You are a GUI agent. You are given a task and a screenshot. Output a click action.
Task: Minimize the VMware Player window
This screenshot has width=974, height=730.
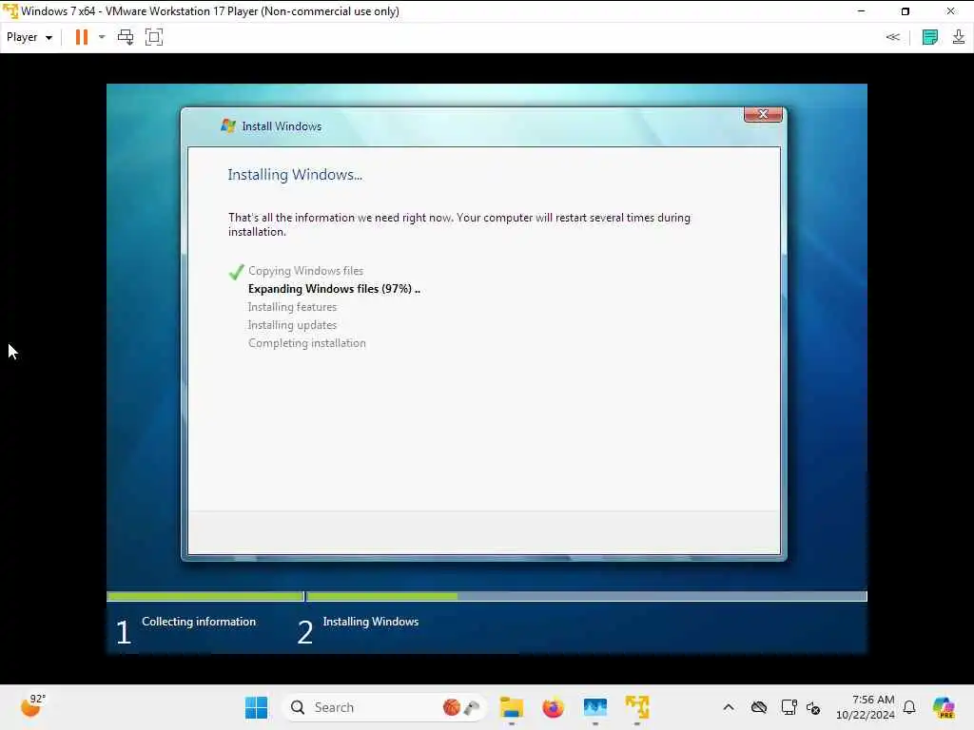(861, 11)
